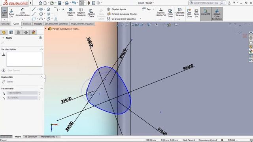Screen dimensions: 253x142
Task: Click the Undo icon in title toolbar
Action: coord(74,3)
